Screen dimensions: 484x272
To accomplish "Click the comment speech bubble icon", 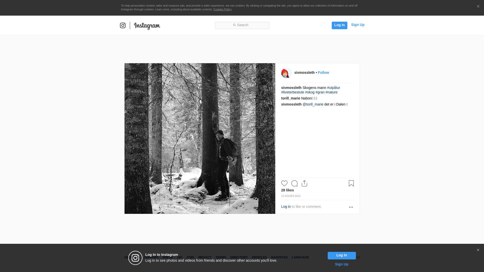I will [294, 183].
